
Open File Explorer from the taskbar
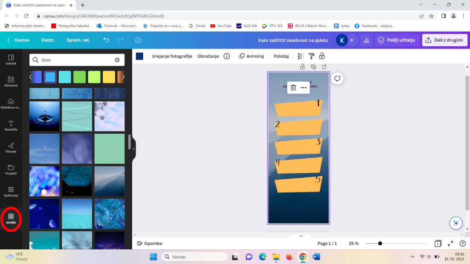[276, 257]
